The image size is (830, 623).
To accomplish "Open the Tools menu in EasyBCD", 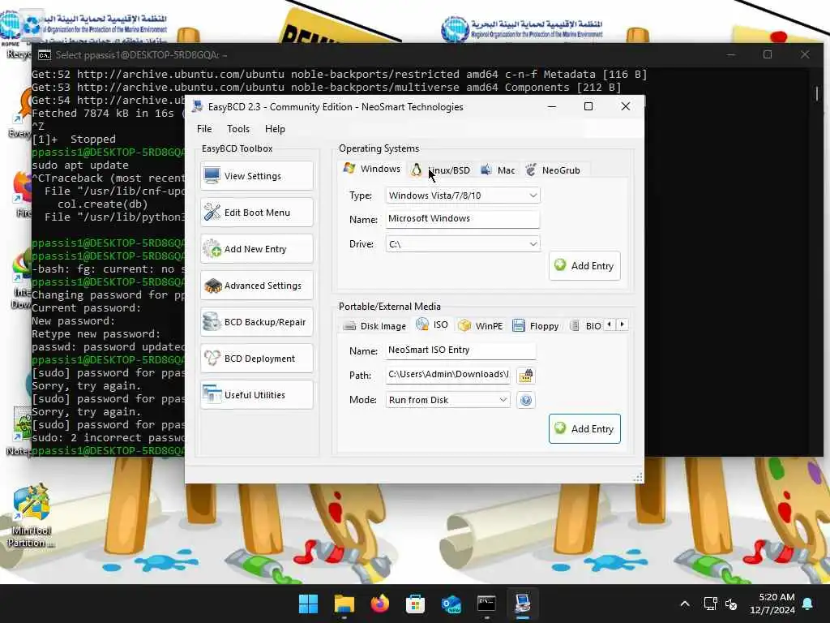I will (238, 129).
